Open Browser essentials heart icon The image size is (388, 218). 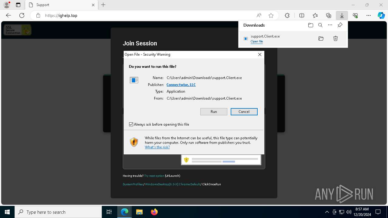point(355,15)
